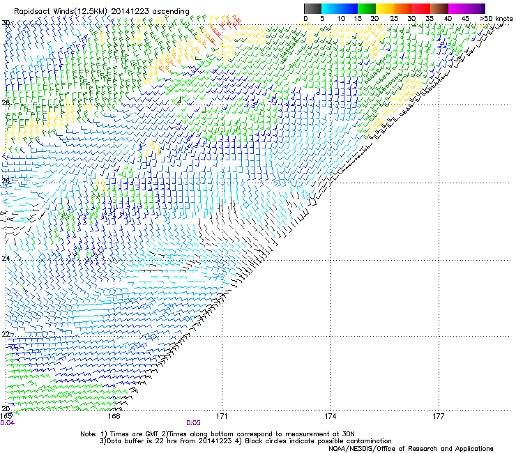Click the legend scale label '5'
Screen dimensions: 516x453
(x=322, y=18)
